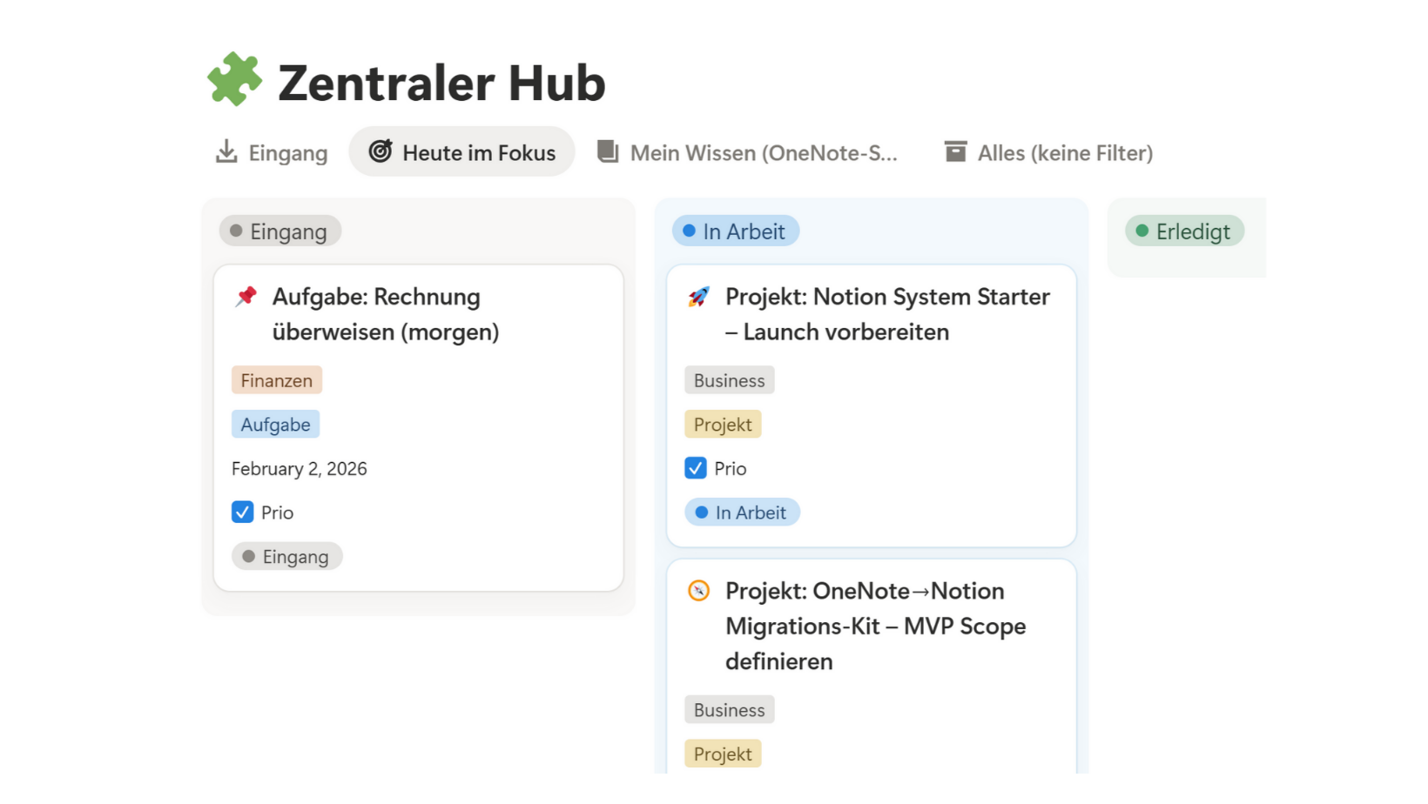Open the Eingang status tag on Rechnung card
This screenshot has width=1428, height=804.
(286, 557)
